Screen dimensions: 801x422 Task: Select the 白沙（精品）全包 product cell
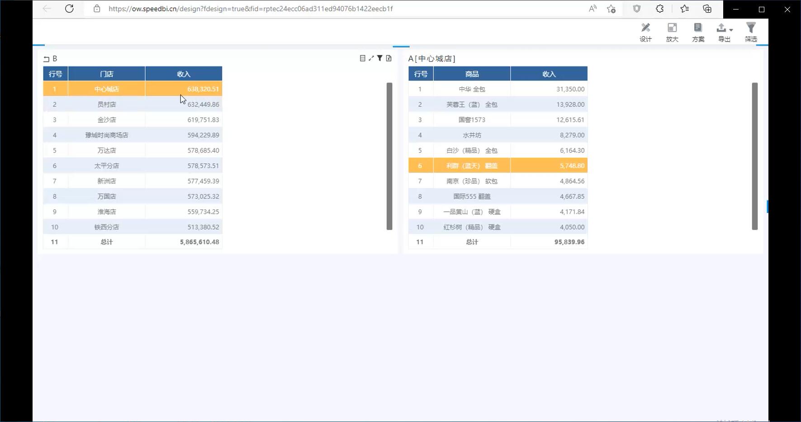coord(472,151)
